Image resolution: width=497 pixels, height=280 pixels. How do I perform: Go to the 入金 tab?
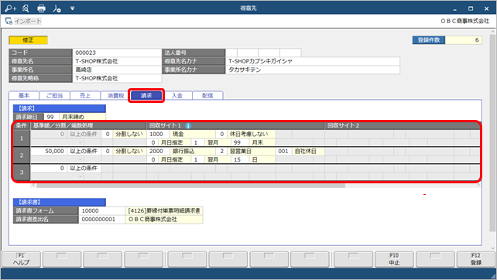coord(177,95)
